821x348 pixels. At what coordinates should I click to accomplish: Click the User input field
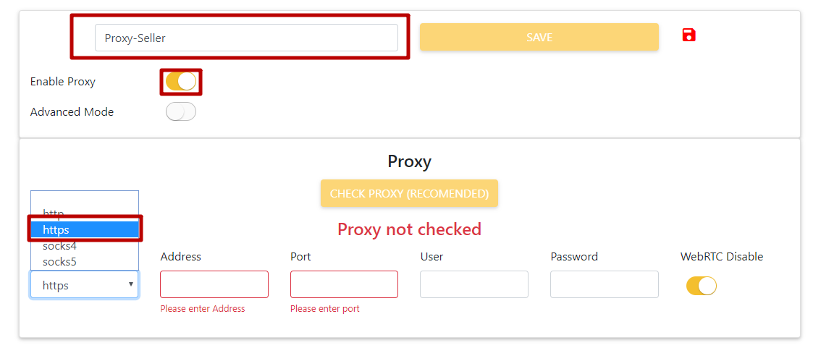coord(473,284)
